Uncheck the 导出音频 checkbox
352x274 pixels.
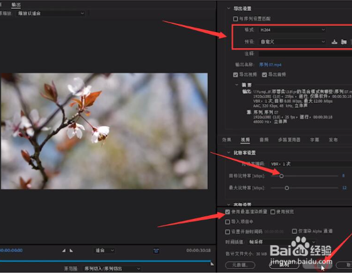264,75
